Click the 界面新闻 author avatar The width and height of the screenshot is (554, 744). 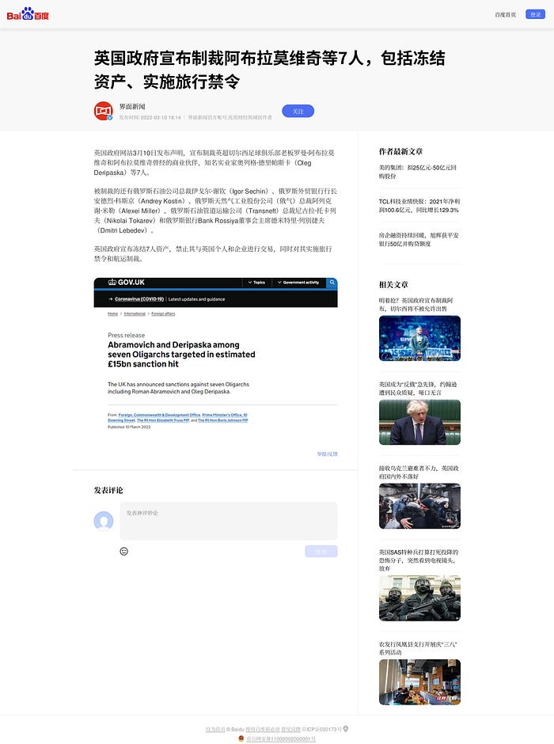pyautogui.click(x=103, y=111)
